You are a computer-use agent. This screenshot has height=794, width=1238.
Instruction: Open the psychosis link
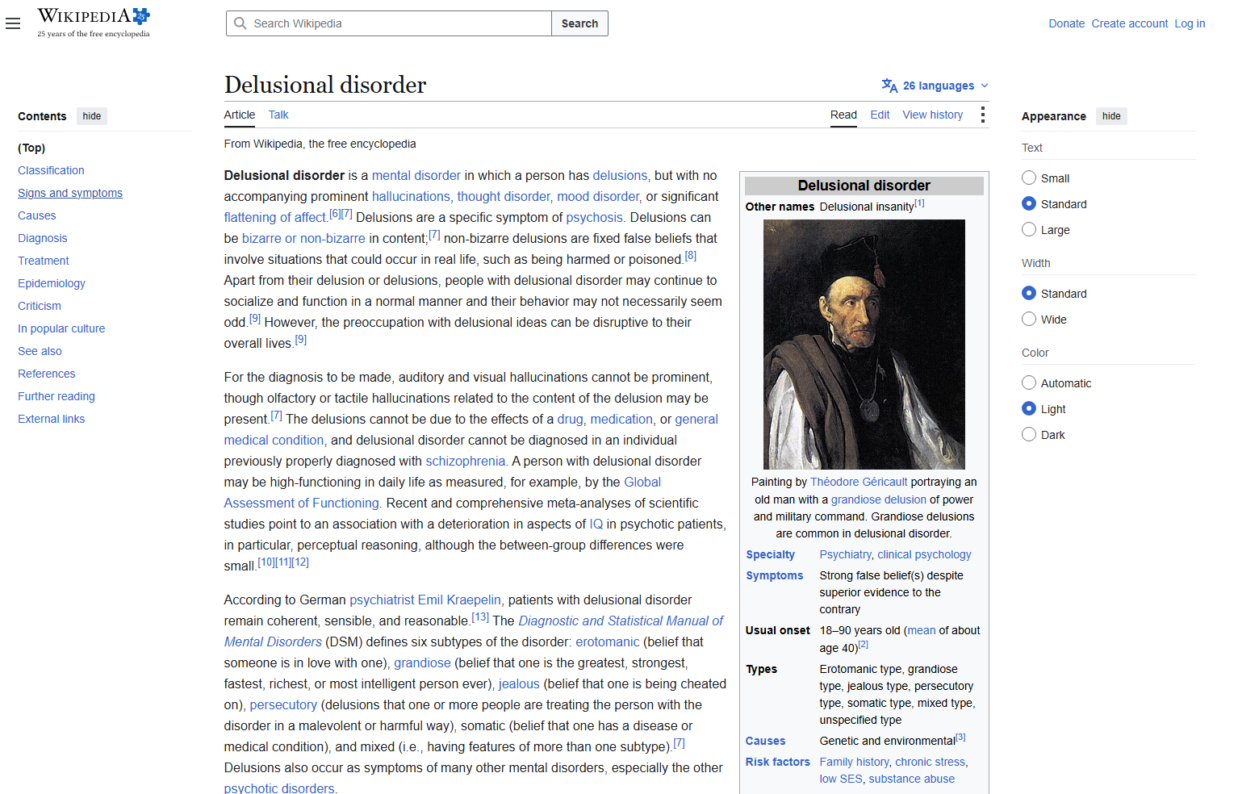pos(594,217)
